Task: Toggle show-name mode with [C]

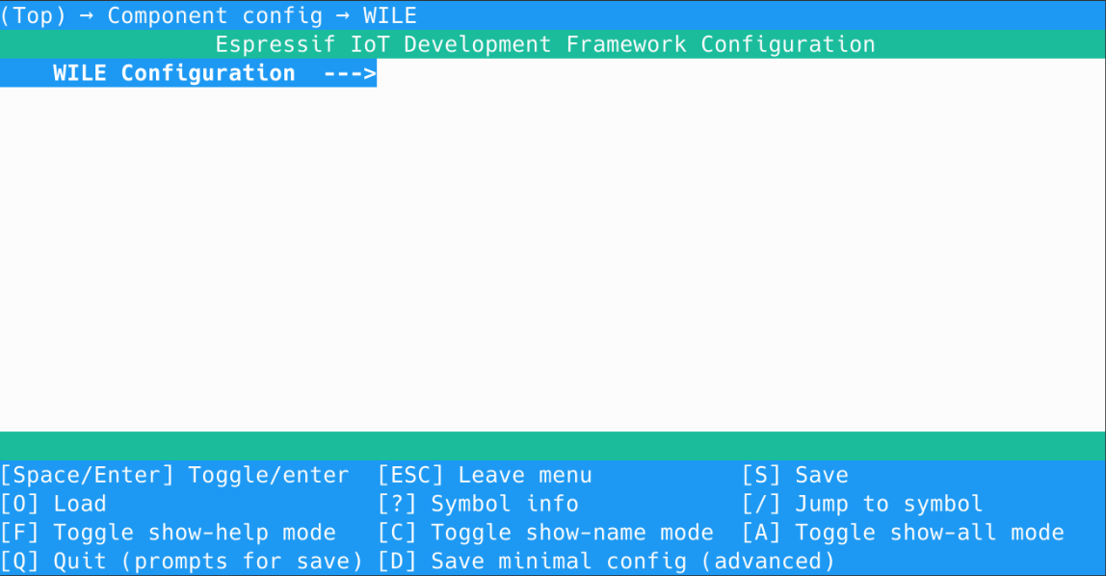Action: (x=545, y=533)
